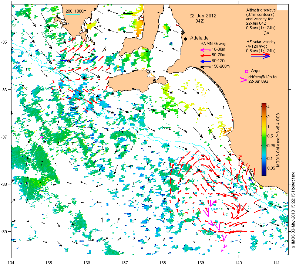Click the latitude tick label -37

pyautogui.click(x=6, y=137)
